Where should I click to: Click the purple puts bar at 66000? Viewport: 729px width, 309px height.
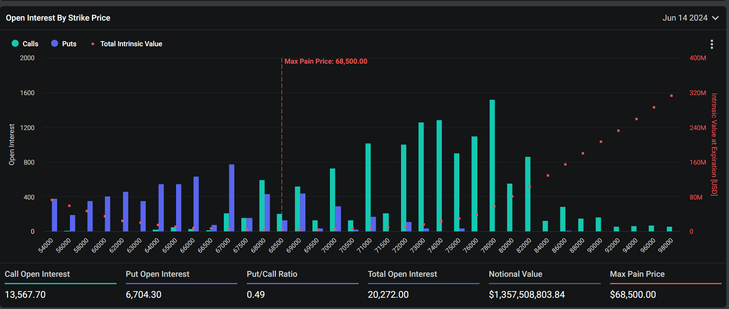point(196,204)
